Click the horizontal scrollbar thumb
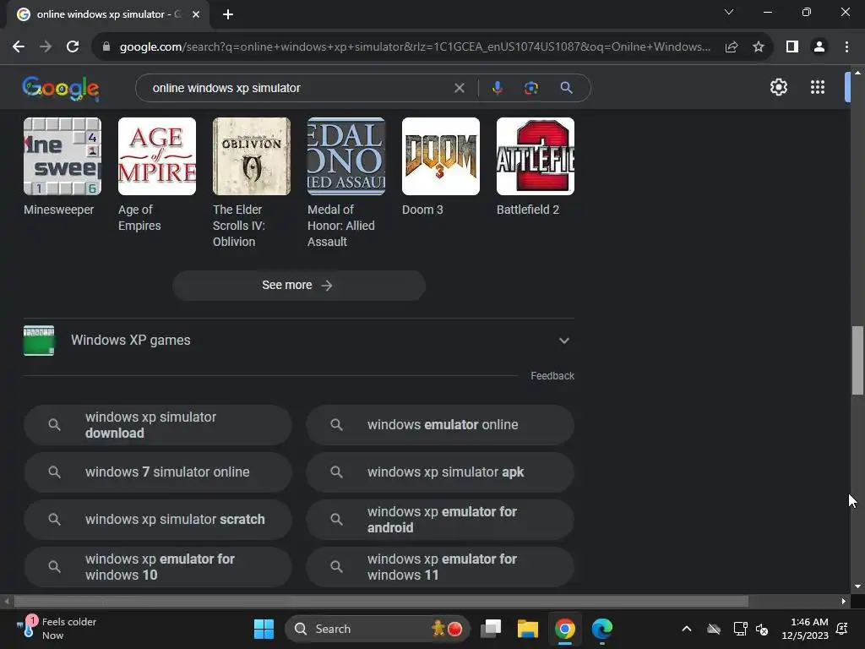The image size is (865, 649). (x=381, y=601)
